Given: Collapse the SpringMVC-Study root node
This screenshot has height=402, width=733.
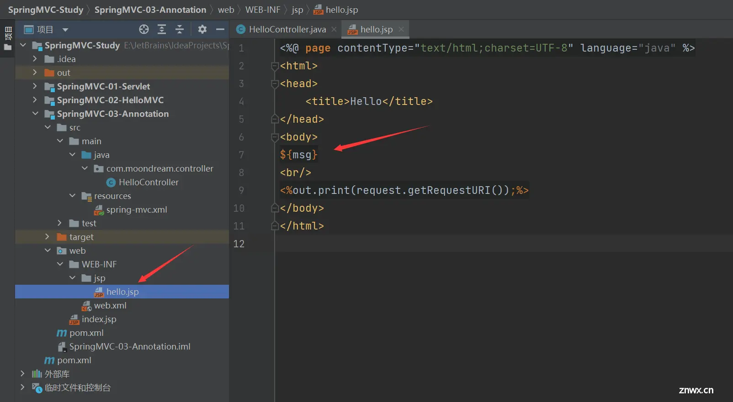Looking at the screenshot, I should click(x=23, y=45).
